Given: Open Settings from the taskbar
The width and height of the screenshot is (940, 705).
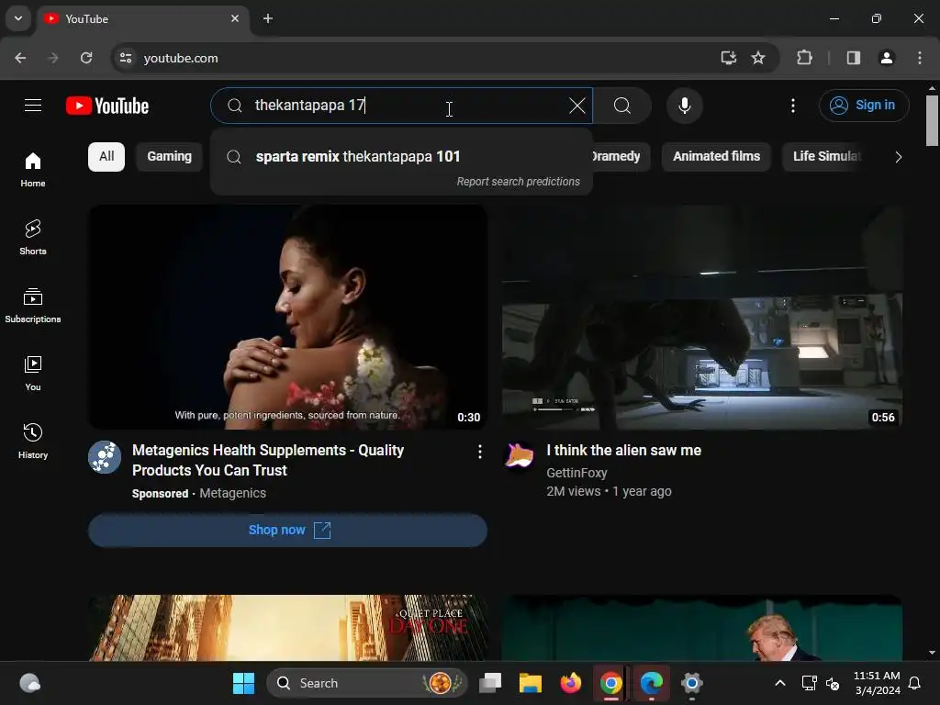Looking at the screenshot, I should click(x=691, y=683).
